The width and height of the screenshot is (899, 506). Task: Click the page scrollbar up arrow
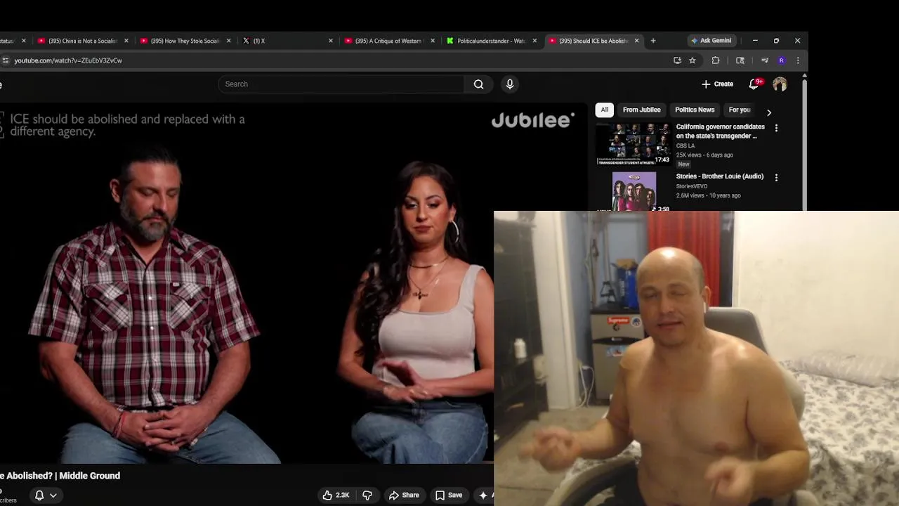[804, 76]
